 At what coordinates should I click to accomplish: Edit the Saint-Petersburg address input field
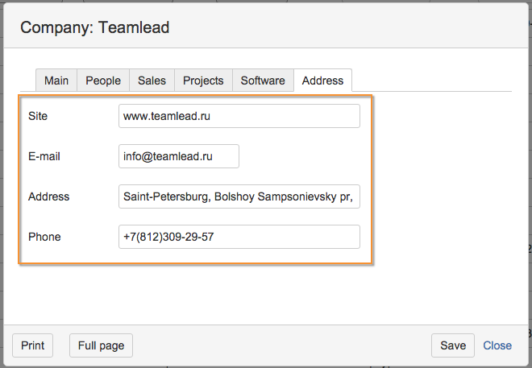(239, 196)
